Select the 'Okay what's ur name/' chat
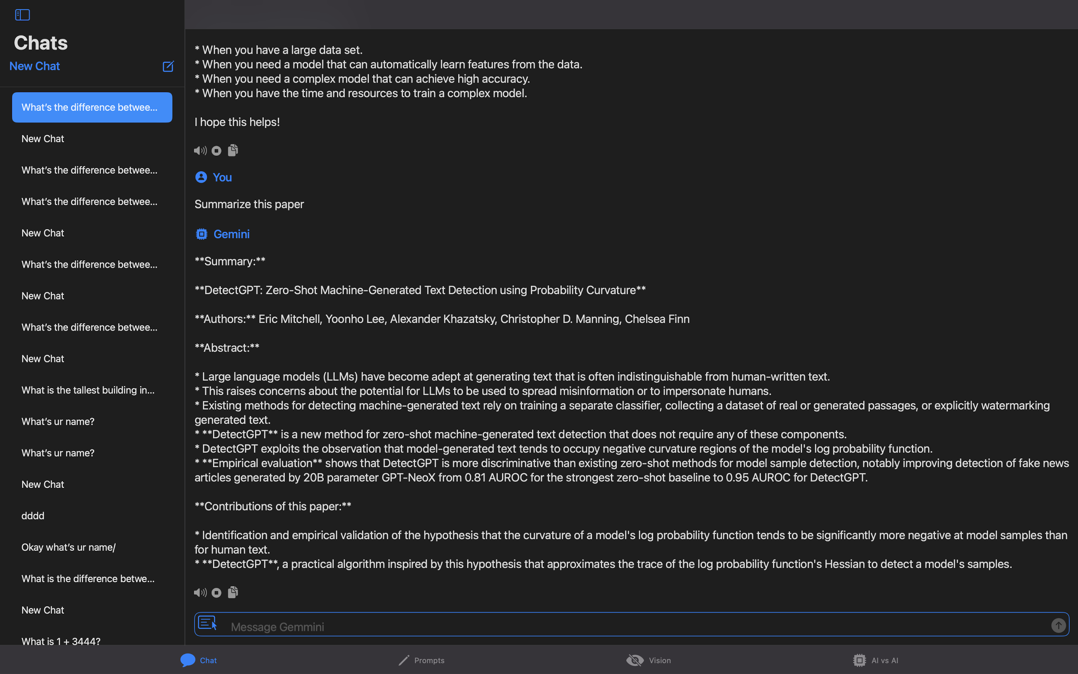Viewport: 1078px width, 674px height. click(x=68, y=547)
